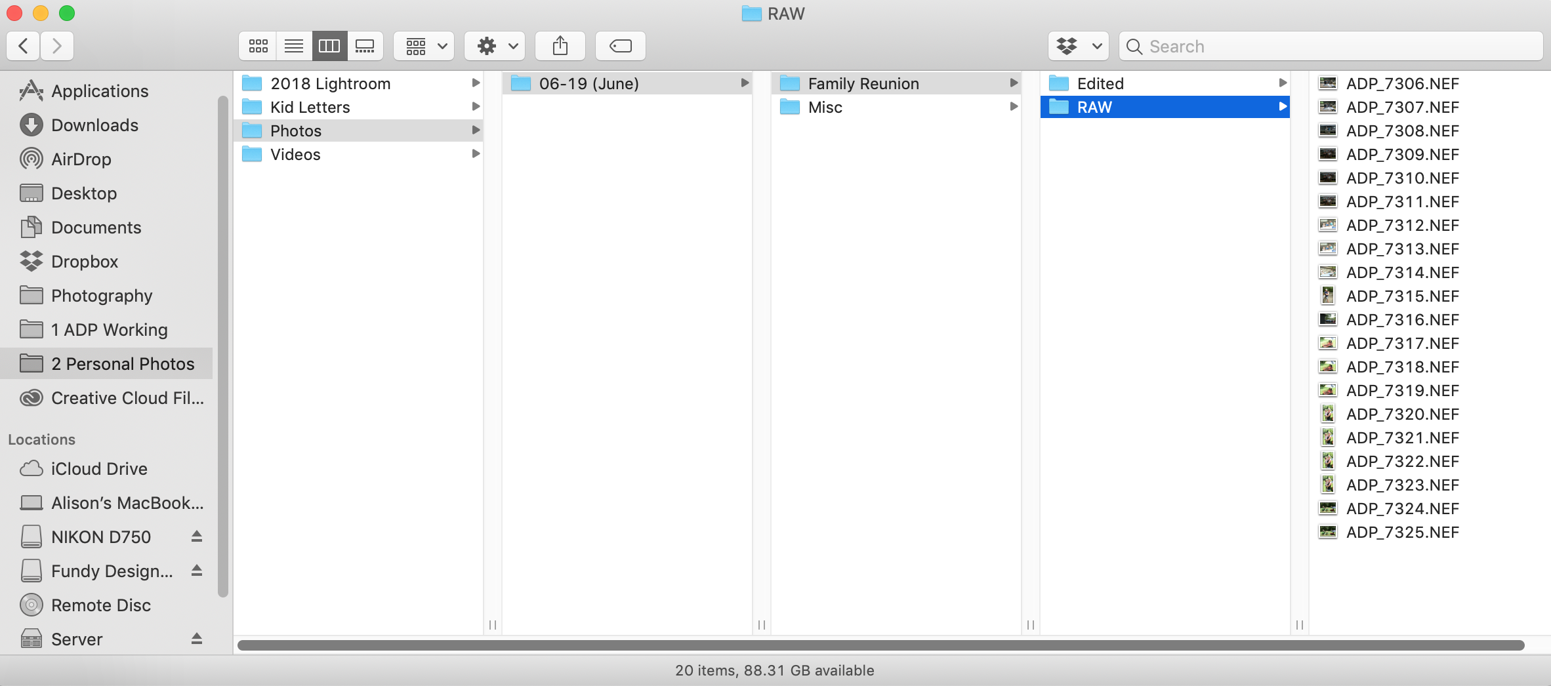The image size is (1551, 686).
Task: Select file ADP_7310.NEF
Action: click(x=1402, y=178)
